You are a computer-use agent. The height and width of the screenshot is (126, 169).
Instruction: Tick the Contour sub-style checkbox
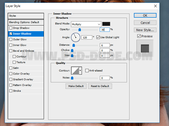[x=14, y=57]
